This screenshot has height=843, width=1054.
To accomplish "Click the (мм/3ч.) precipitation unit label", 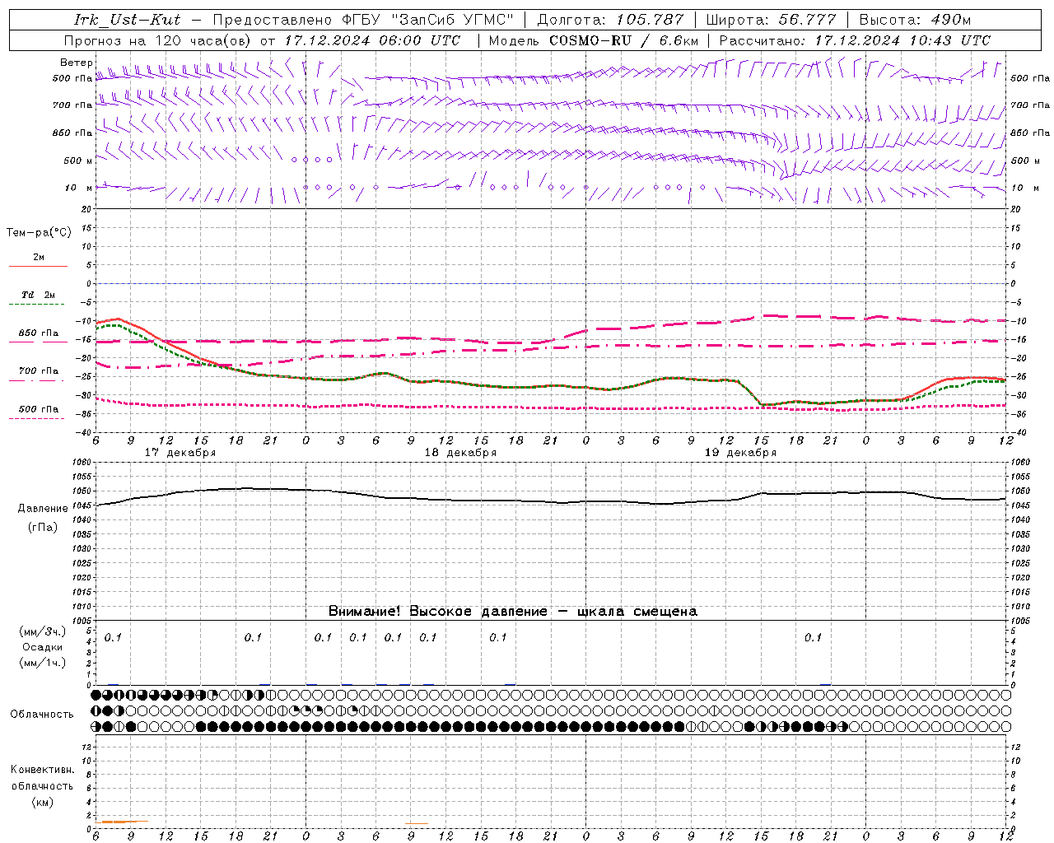I will pos(43,631).
